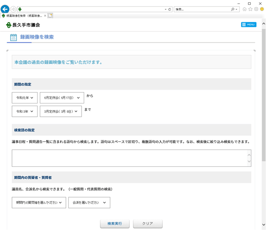Image resolution: width=266 pixels, height=230 pixels.
Task: Click the browser back arrow button
Action: point(5,9)
